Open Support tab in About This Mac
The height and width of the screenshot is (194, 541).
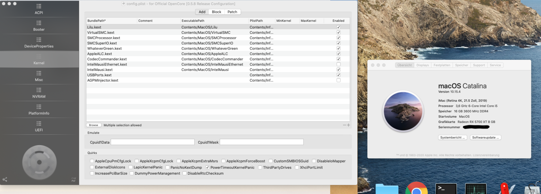pos(479,65)
